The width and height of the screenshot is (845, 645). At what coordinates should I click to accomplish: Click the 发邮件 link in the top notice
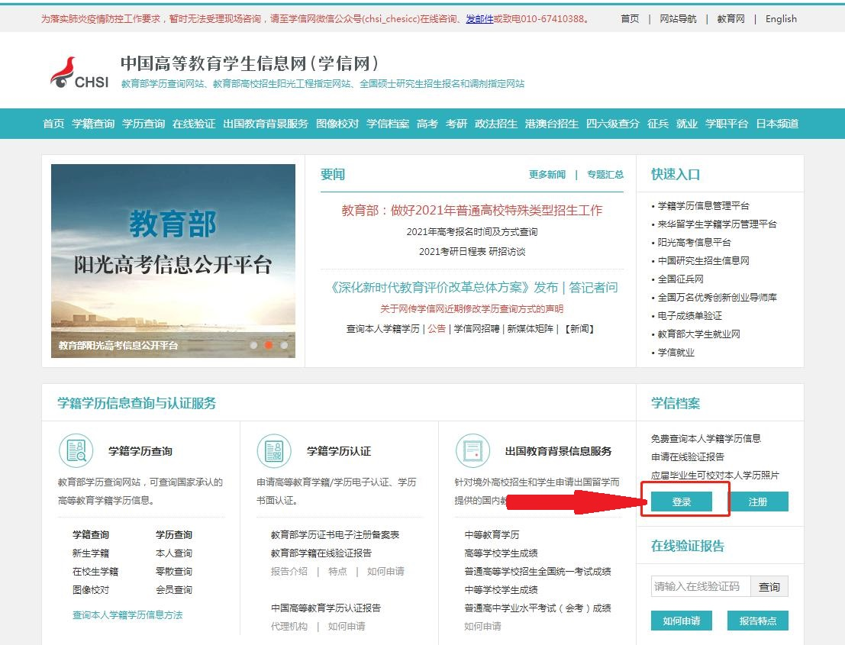[479, 19]
